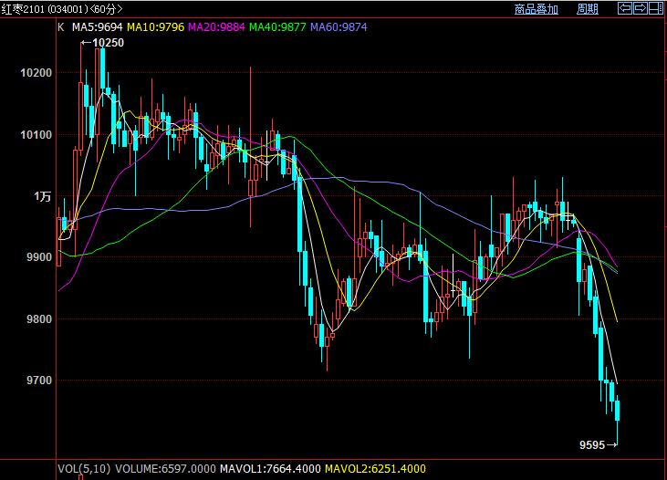Screen dimensions: 667x480
Task: Click the blue MA60:9874 label
Action: 339,27
